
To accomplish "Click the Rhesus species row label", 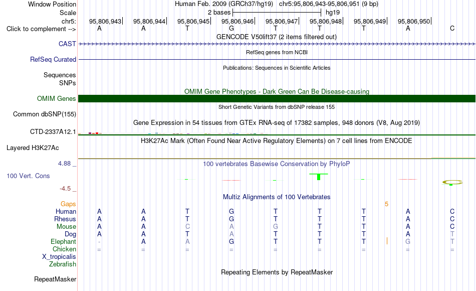I will coord(65,219).
